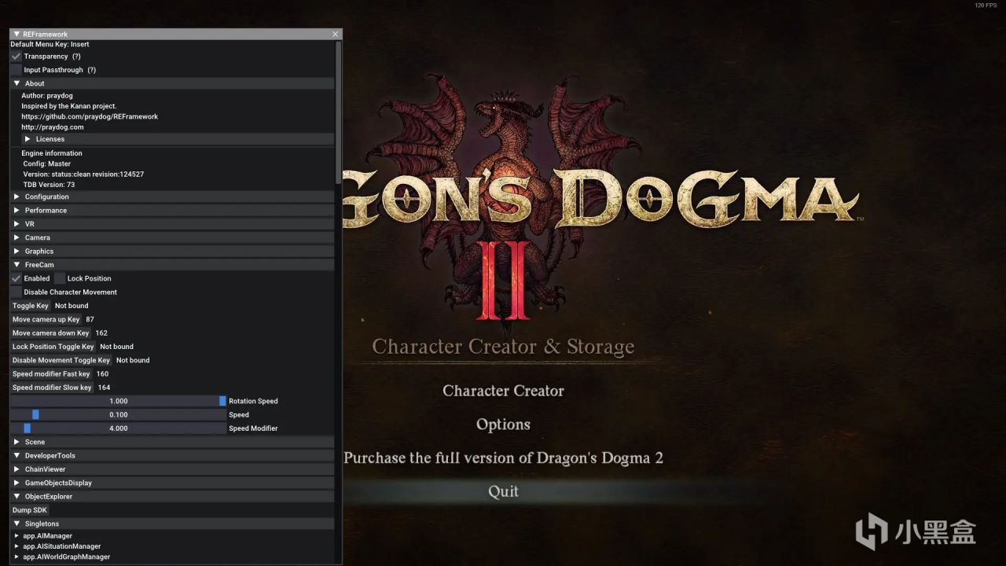Collapse the About section
Viewport: 1006px width, 566px height.
coord(172,83)
